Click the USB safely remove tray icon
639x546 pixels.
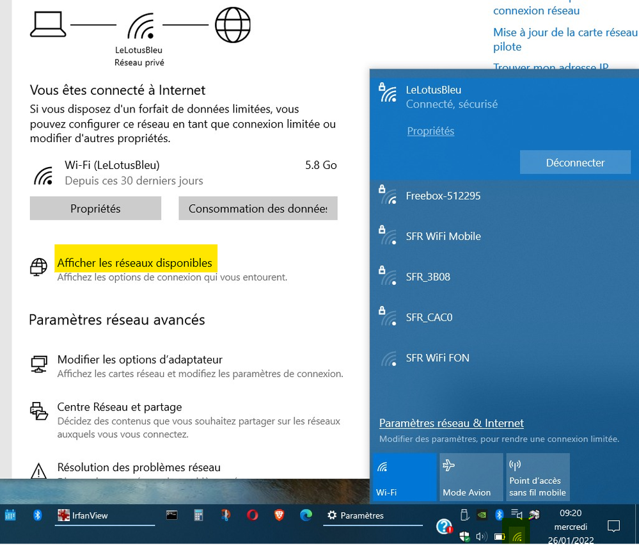tap(464, 515)
